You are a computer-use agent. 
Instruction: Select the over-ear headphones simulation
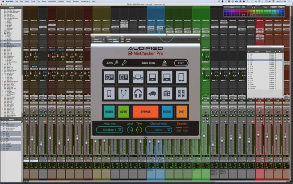[x=138, y=93]
